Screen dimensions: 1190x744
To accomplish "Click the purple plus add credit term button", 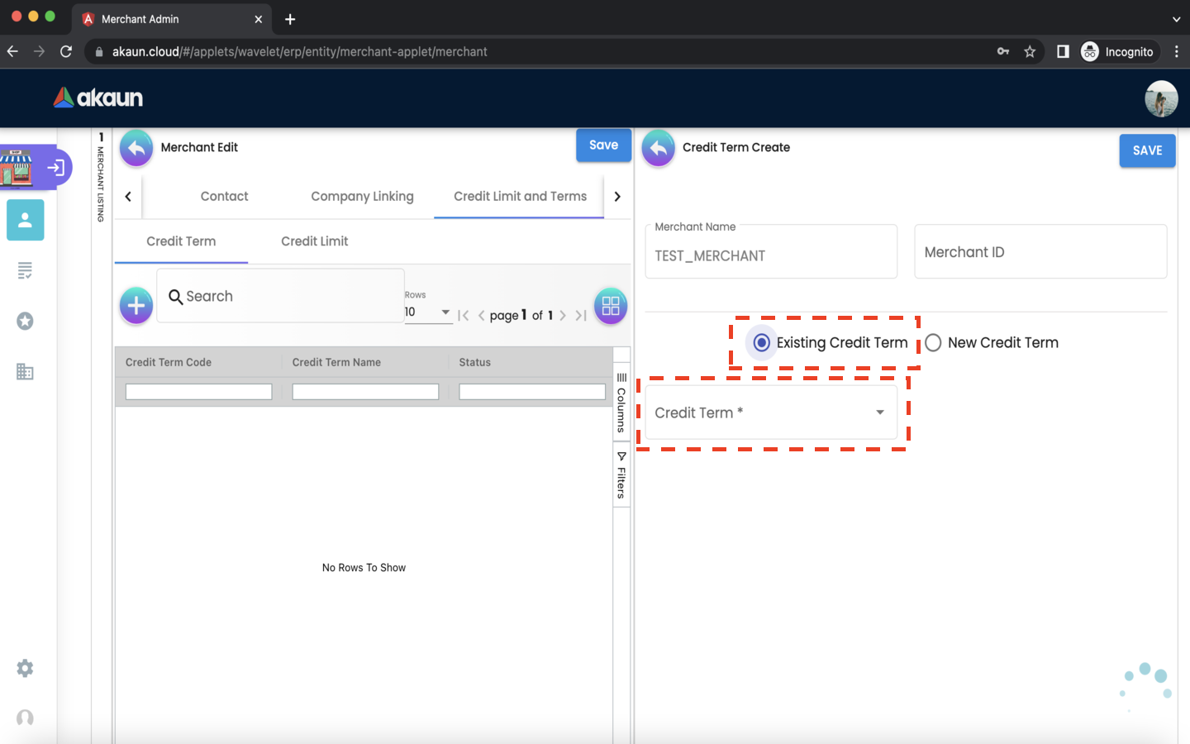I will [136, 306].
